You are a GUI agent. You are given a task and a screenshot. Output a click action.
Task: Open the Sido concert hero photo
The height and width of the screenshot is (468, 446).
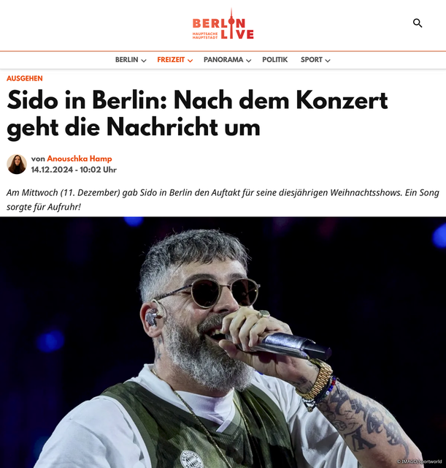pos(223,342)
